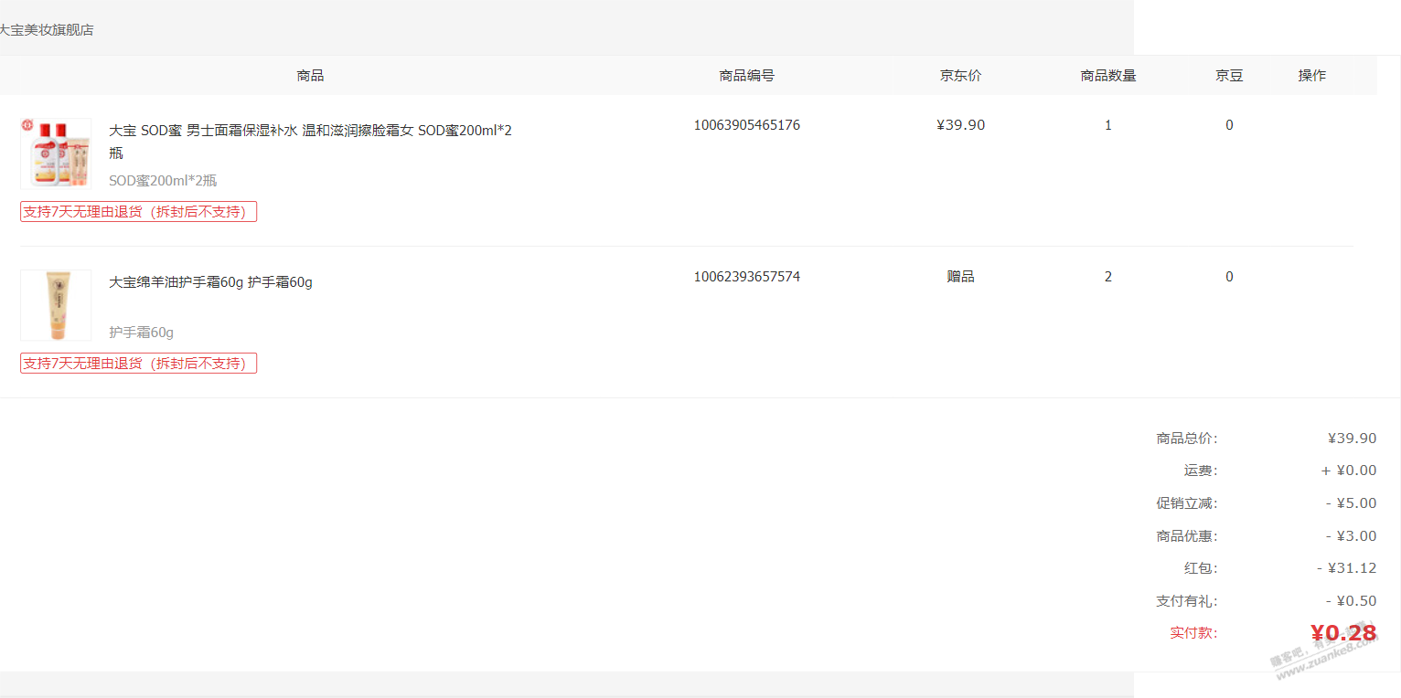The image size is (1401, 698).
Task: Click the 赠品 label for the hand cream
Action: (x=960, y=277)
